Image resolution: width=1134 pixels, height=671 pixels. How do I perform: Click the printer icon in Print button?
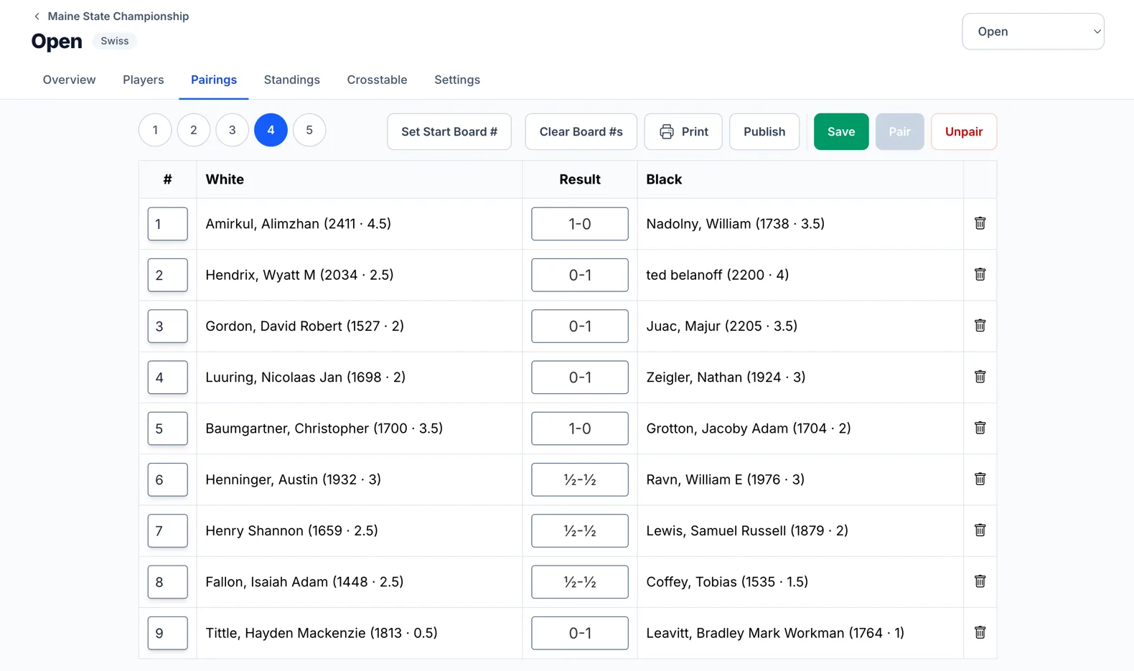[x=667, y=131]
